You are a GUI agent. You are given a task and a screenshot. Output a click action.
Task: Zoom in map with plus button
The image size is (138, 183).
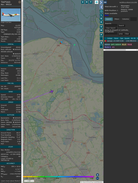[x=98, y=175]
